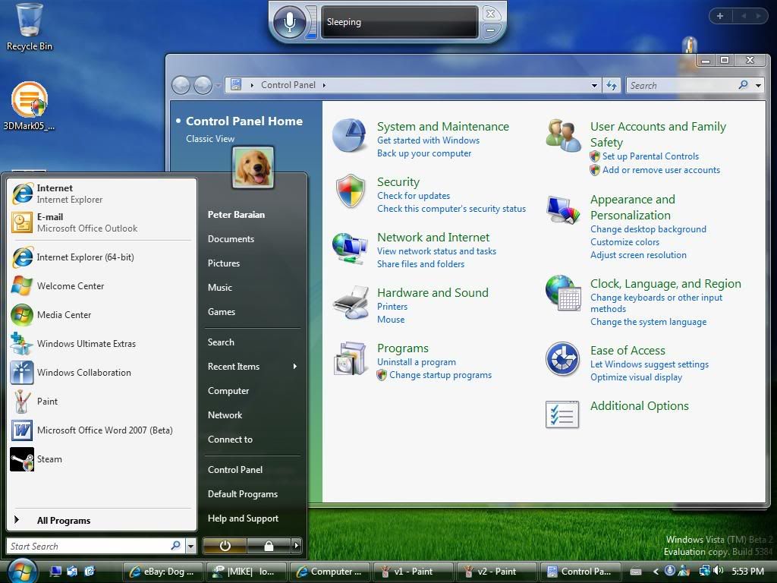The height and width of the screenshot is (583, 777).
Task: Click the Programs category icon
Action: coord(351,358)
